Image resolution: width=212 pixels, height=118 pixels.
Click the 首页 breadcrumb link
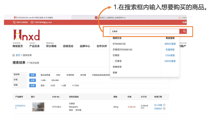point(18,55)
